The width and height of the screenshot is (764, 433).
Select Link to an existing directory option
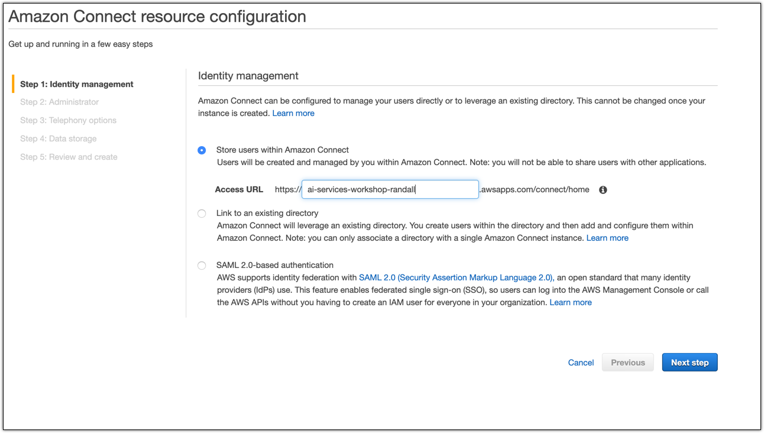click(202, 214)
